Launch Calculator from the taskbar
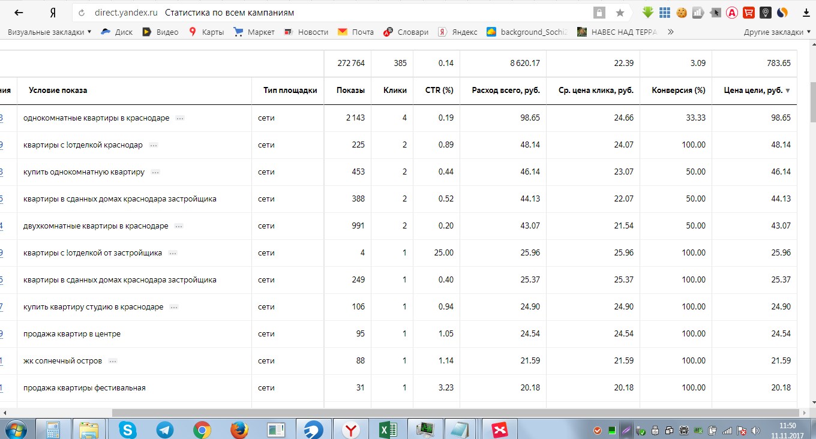 tap(52, 429)
